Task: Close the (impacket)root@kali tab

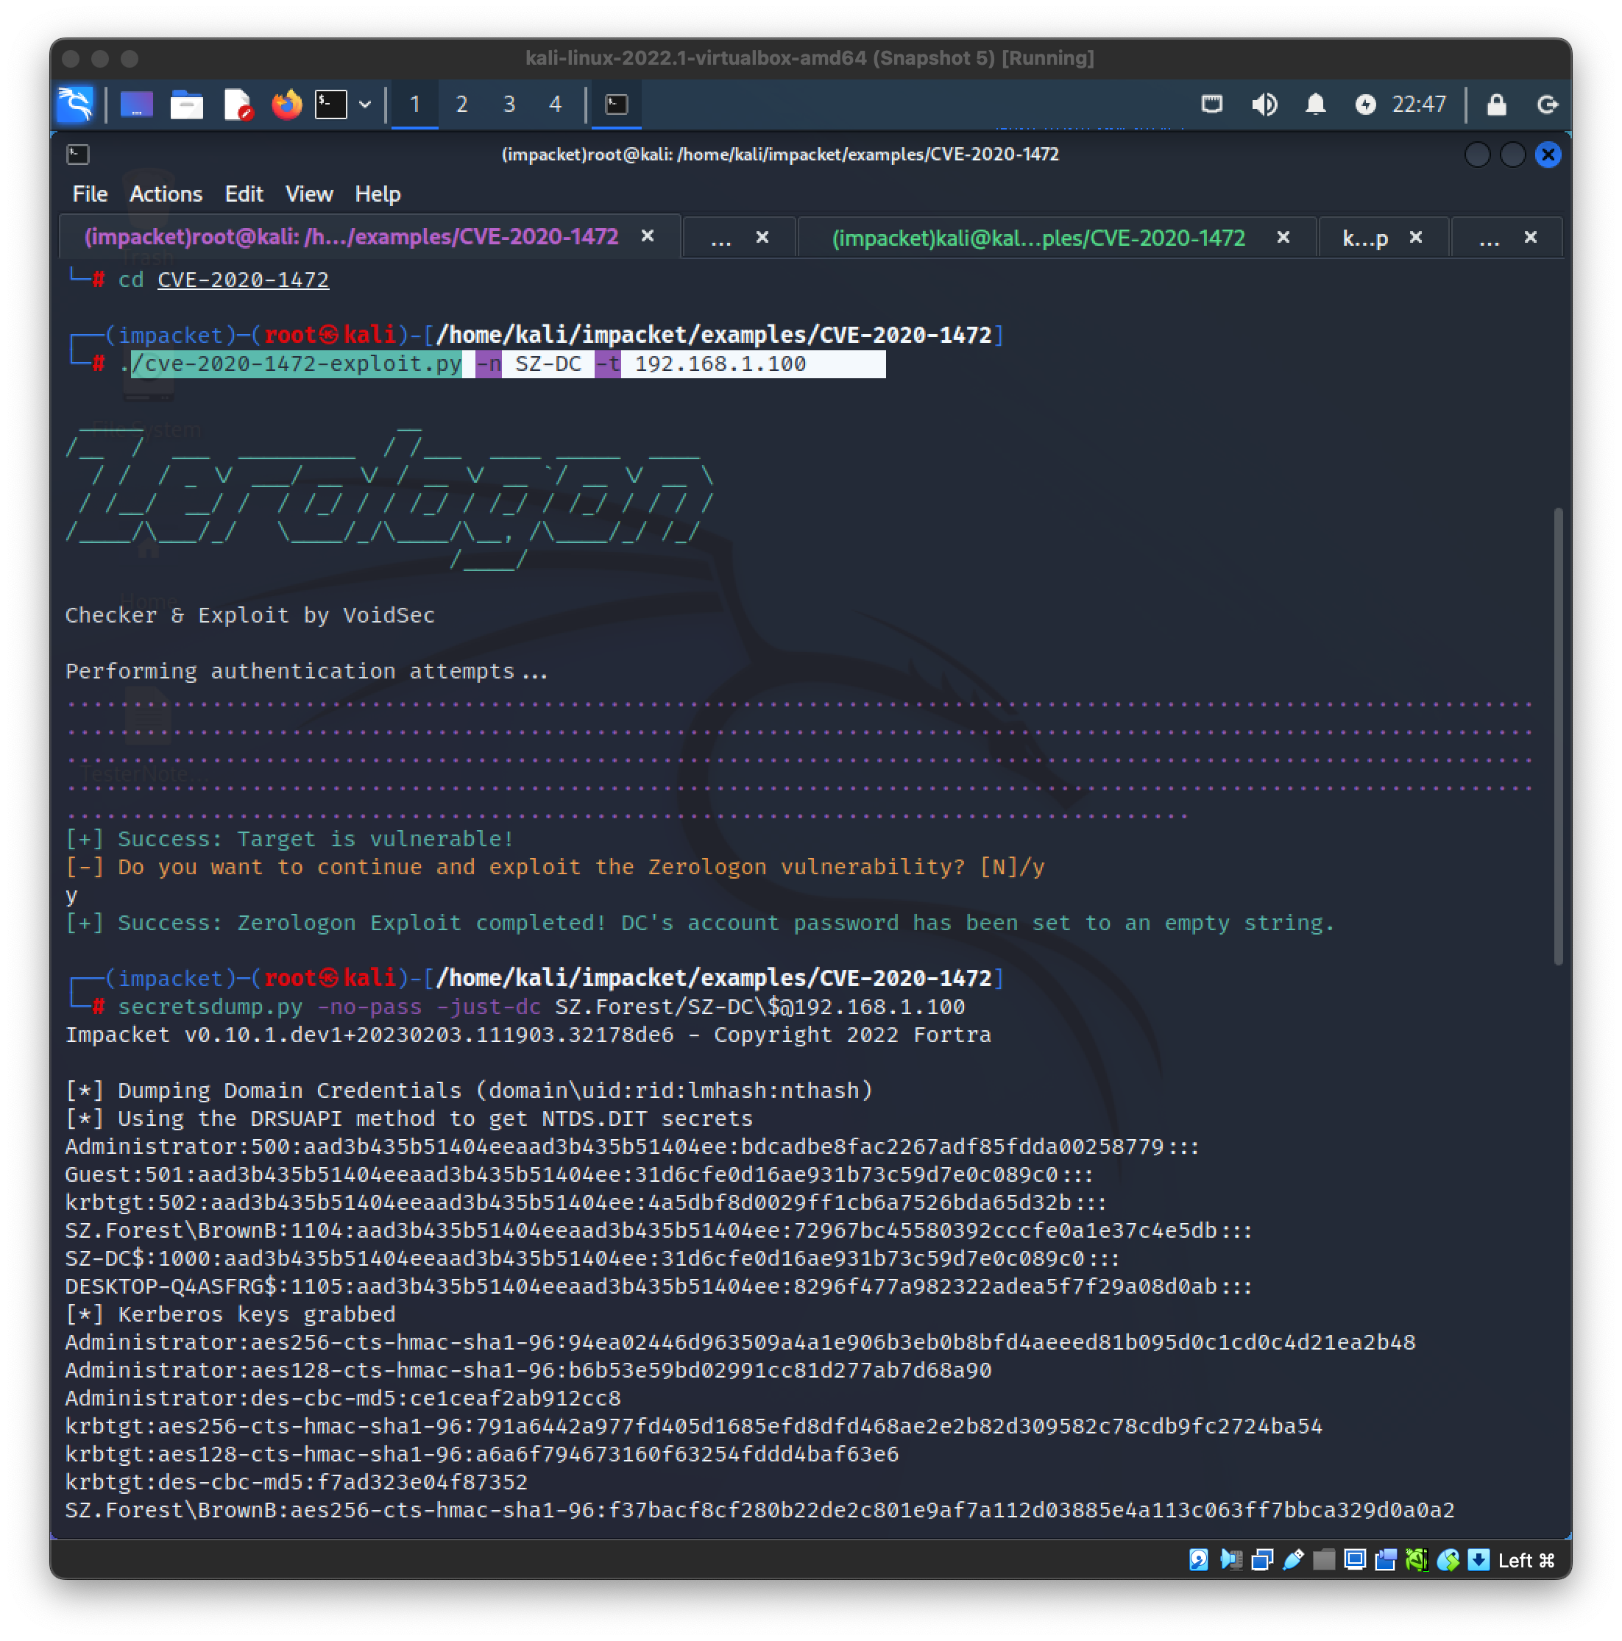Action: pyautogui.click(x=648, y=236)
